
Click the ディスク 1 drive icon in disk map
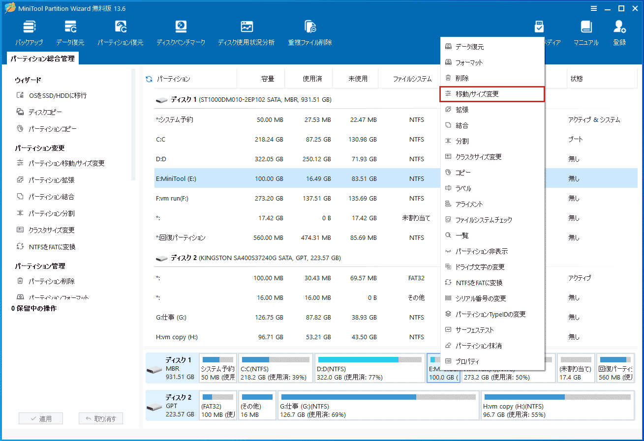click(154, 369)
